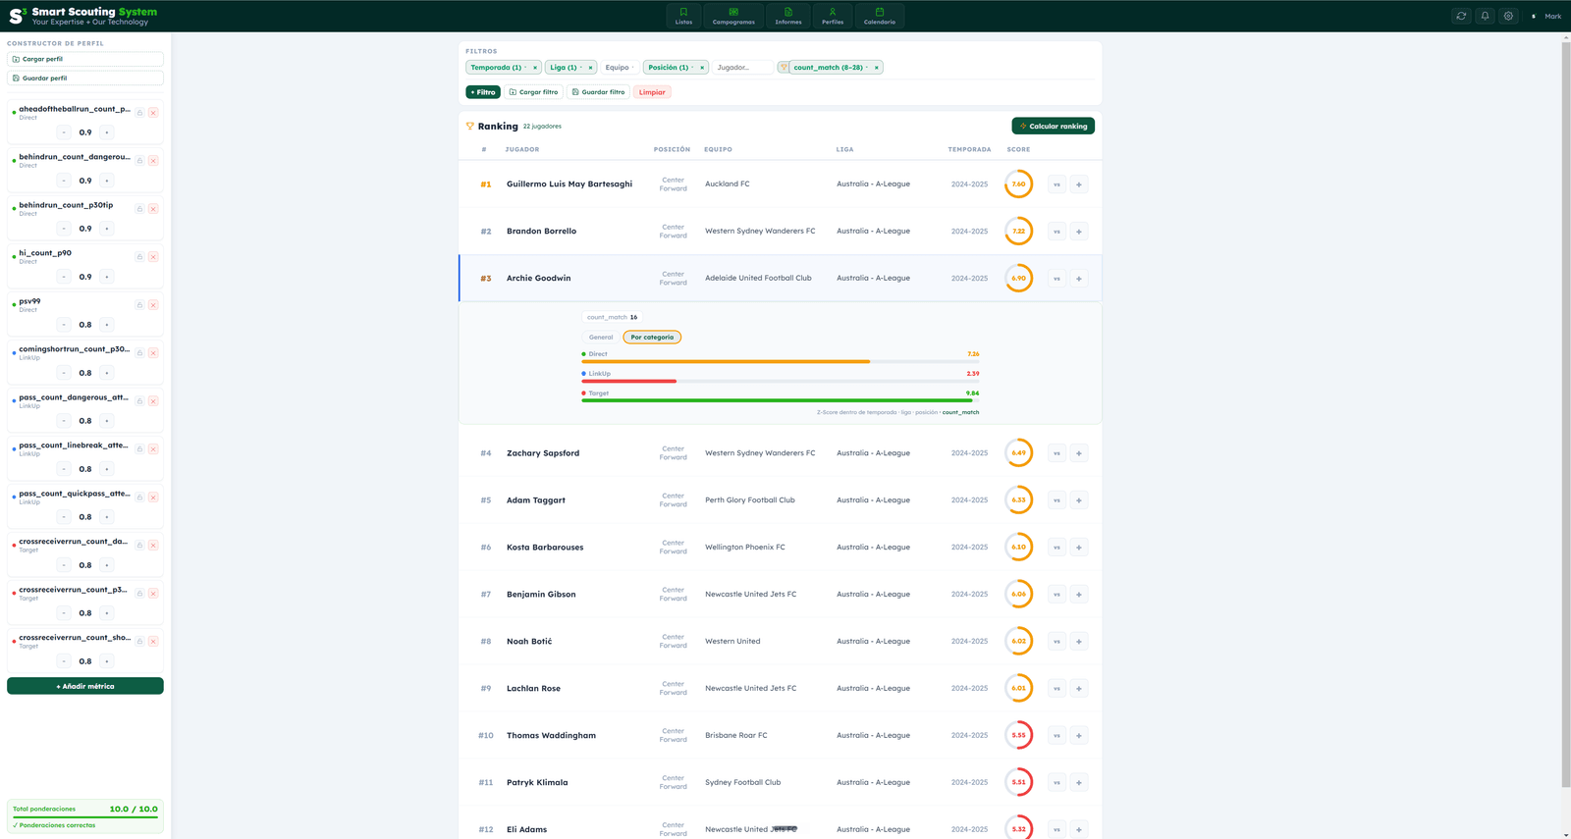Screen dimensions: 1571x839
Task: Increase weight of psv99 metric
Action: pyautogui.click(x=107, y=325)
